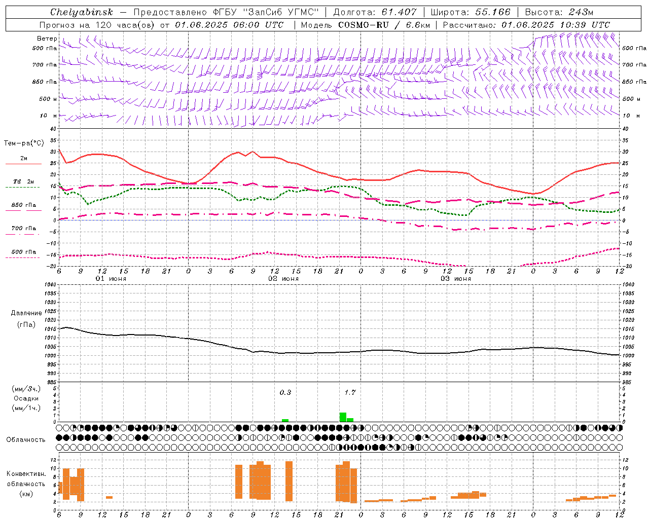Click the latitude value "Широта: 55.166"
The height and width of the screenshot is (519, 649).
point(470,12)
